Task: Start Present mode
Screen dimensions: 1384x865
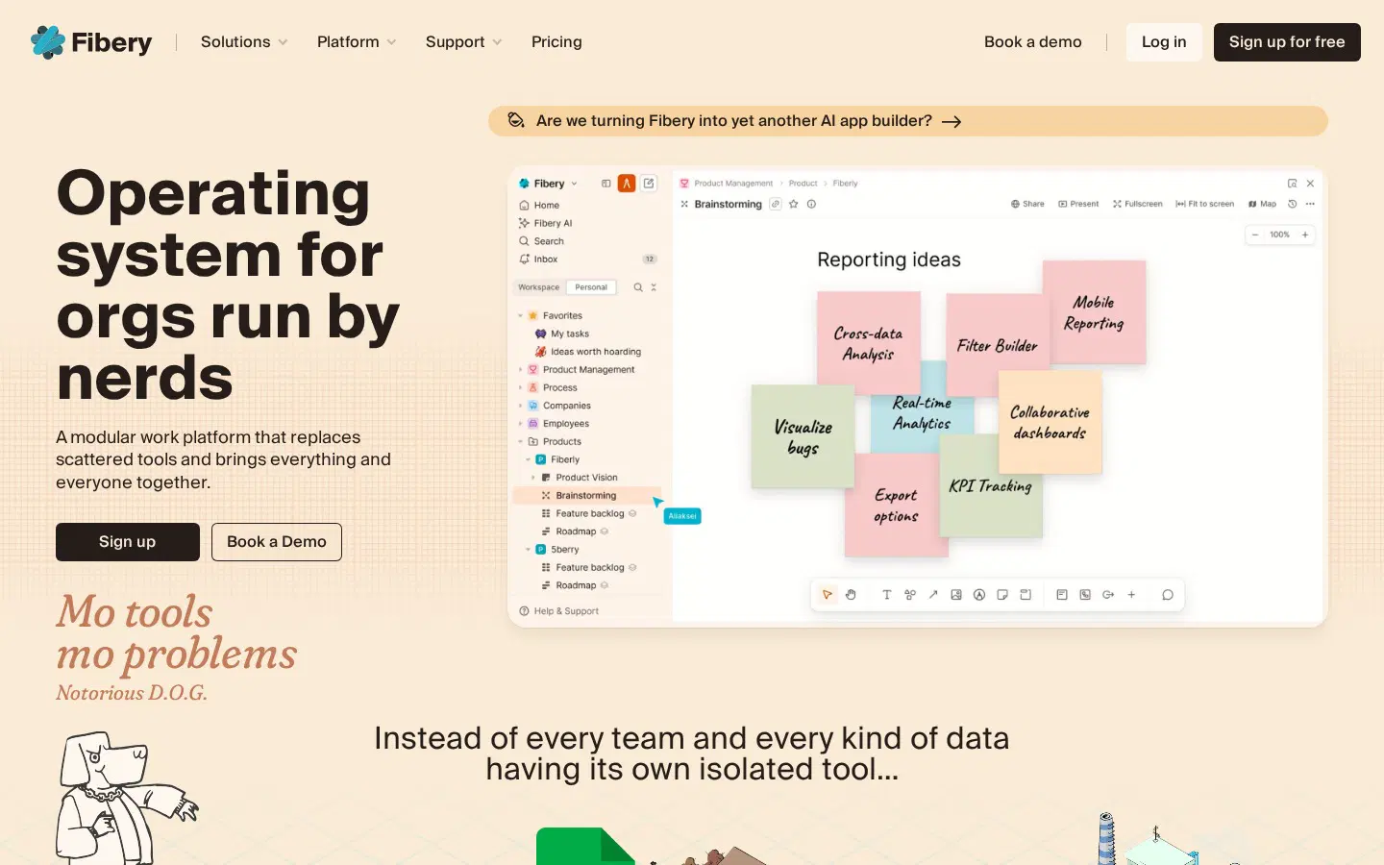Action: (x=1078, y=204)
